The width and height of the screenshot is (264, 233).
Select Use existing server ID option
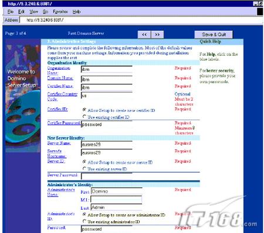click(84, 169)
